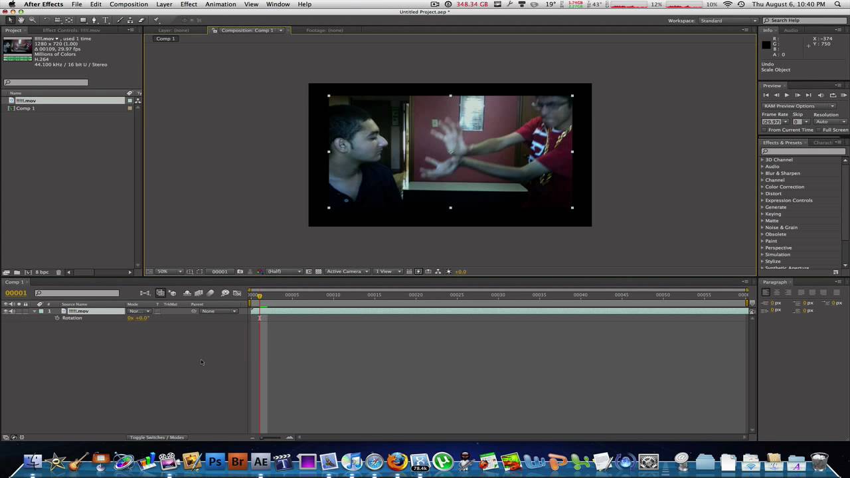This screenshot has width=850, height=478.
Task: Open the Layer menu
Action: pos(164,5)
